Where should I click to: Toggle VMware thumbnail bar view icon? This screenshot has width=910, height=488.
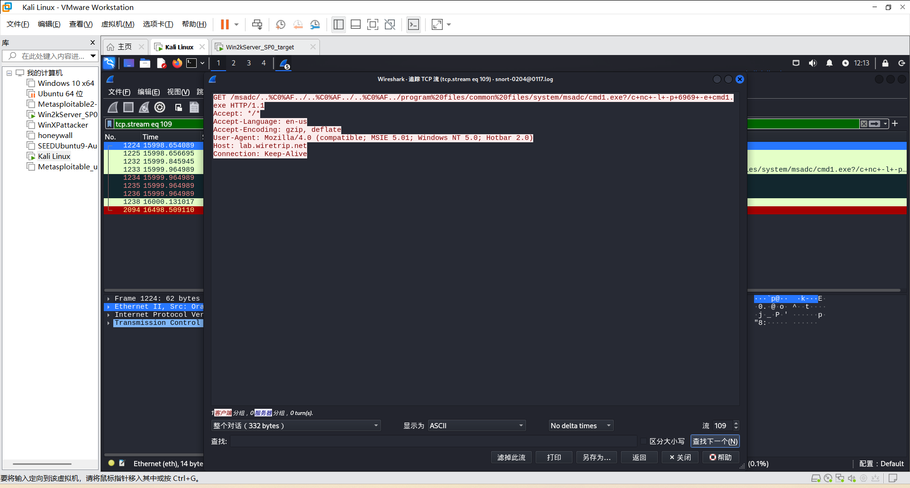click(355, 24)
